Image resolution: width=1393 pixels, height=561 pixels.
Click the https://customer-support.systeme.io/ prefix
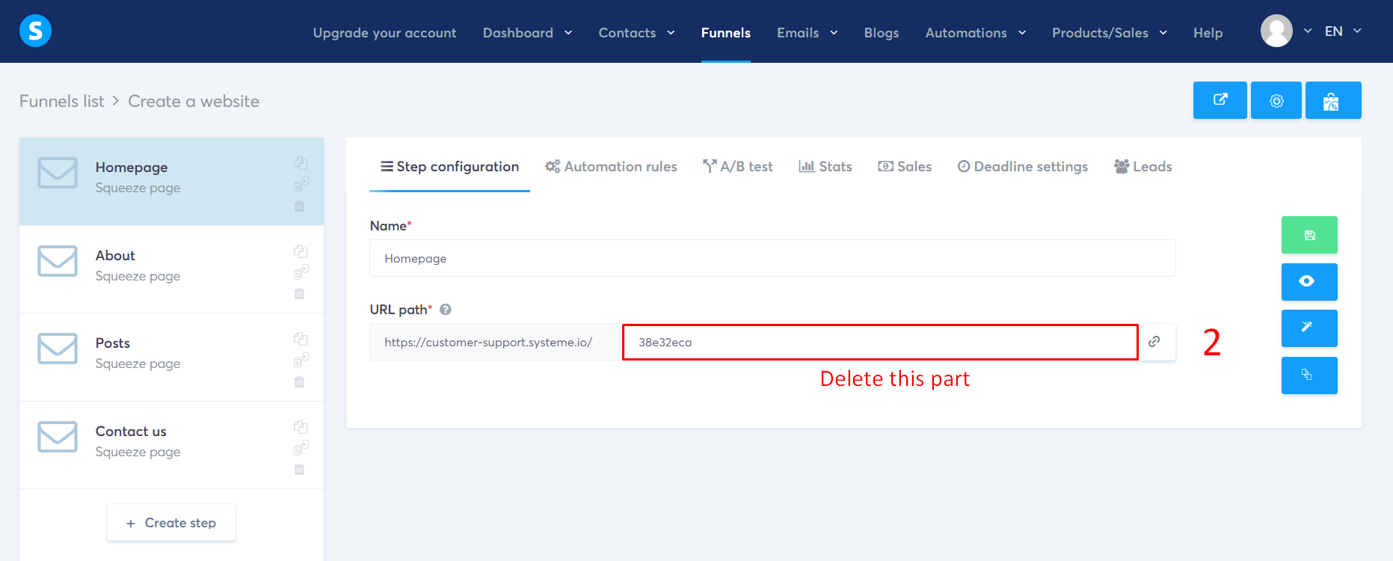496,342
